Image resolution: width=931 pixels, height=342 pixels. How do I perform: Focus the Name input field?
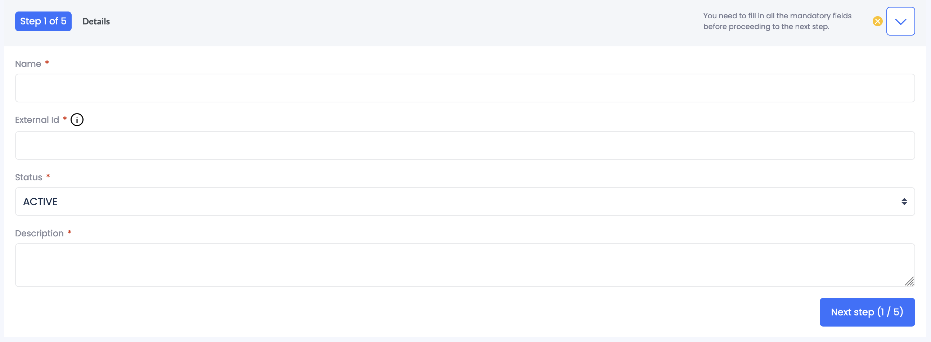pyautogui.click(x=465, y=88)
